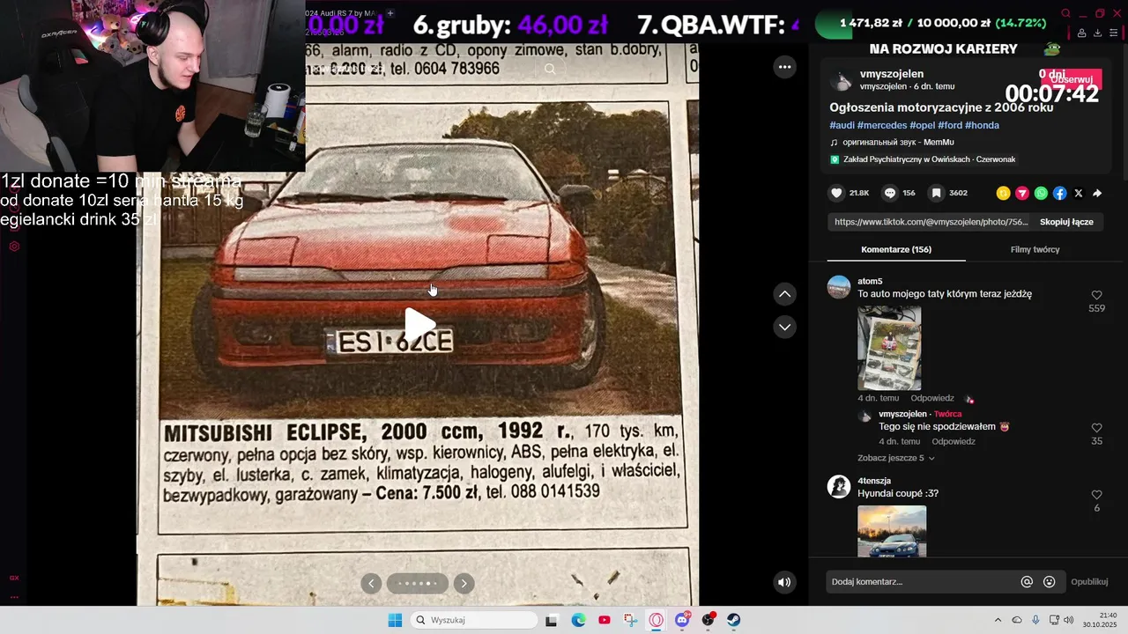Expand hidden system tray icons chevron
The image size is (1128, 634).
click(x=998, y=620)
